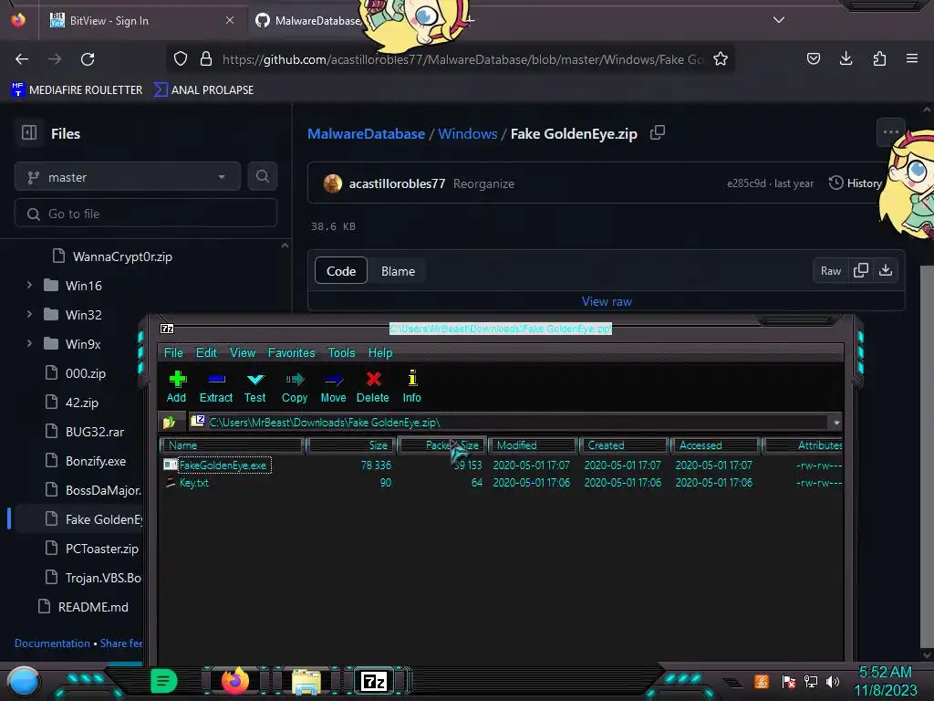The height and width of the screenshot is (701, 934).
Task: Close the BitView tab
Action: point(229,20)
